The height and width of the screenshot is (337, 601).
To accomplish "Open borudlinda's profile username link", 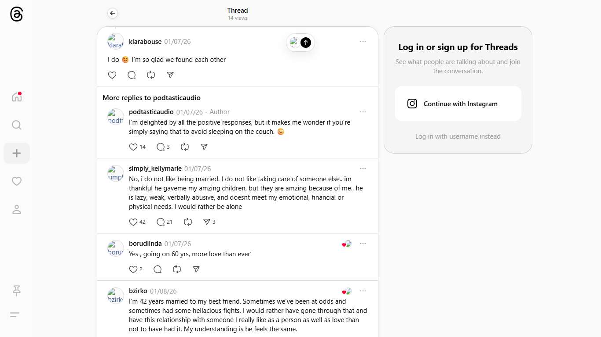I will [x=145, y=244].
